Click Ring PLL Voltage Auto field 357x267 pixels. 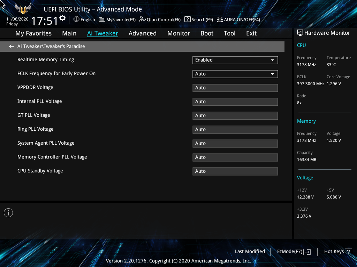pos(235,129)
